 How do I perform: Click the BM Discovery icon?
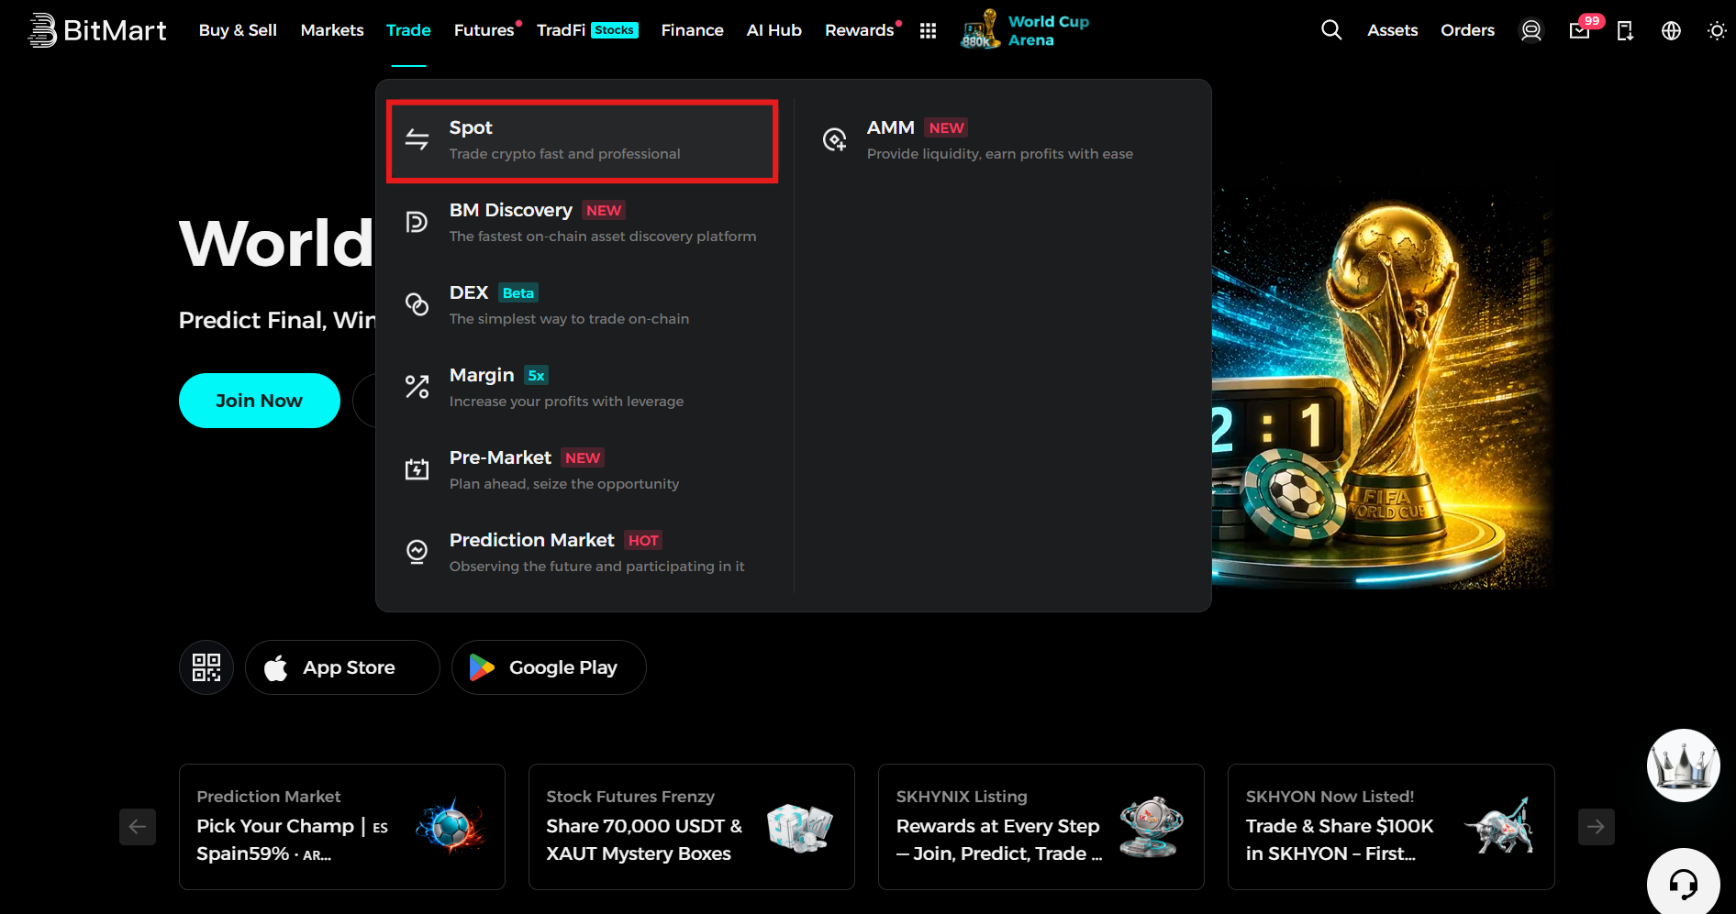pyautogui.click(x=417, y=222)
